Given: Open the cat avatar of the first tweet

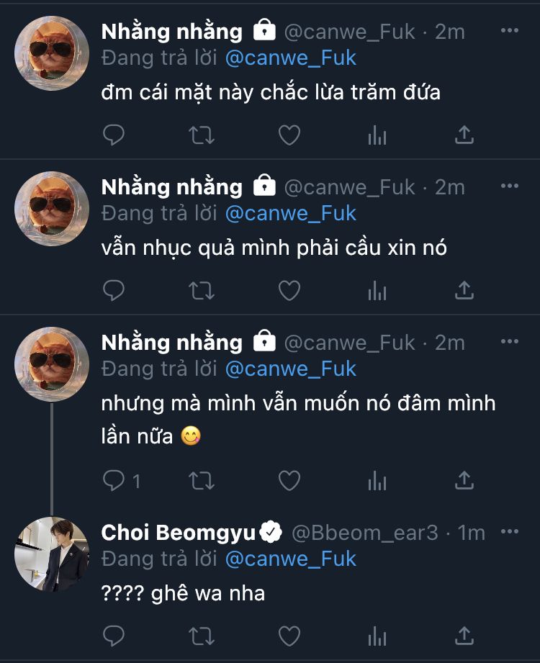Looking at the screenshot, I should [x=52, y=52].
